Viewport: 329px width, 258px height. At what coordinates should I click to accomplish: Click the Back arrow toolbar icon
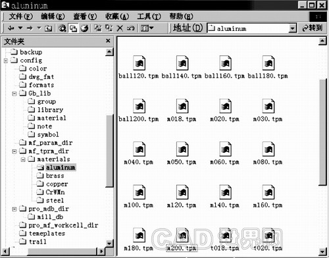[x=11, y=28]
